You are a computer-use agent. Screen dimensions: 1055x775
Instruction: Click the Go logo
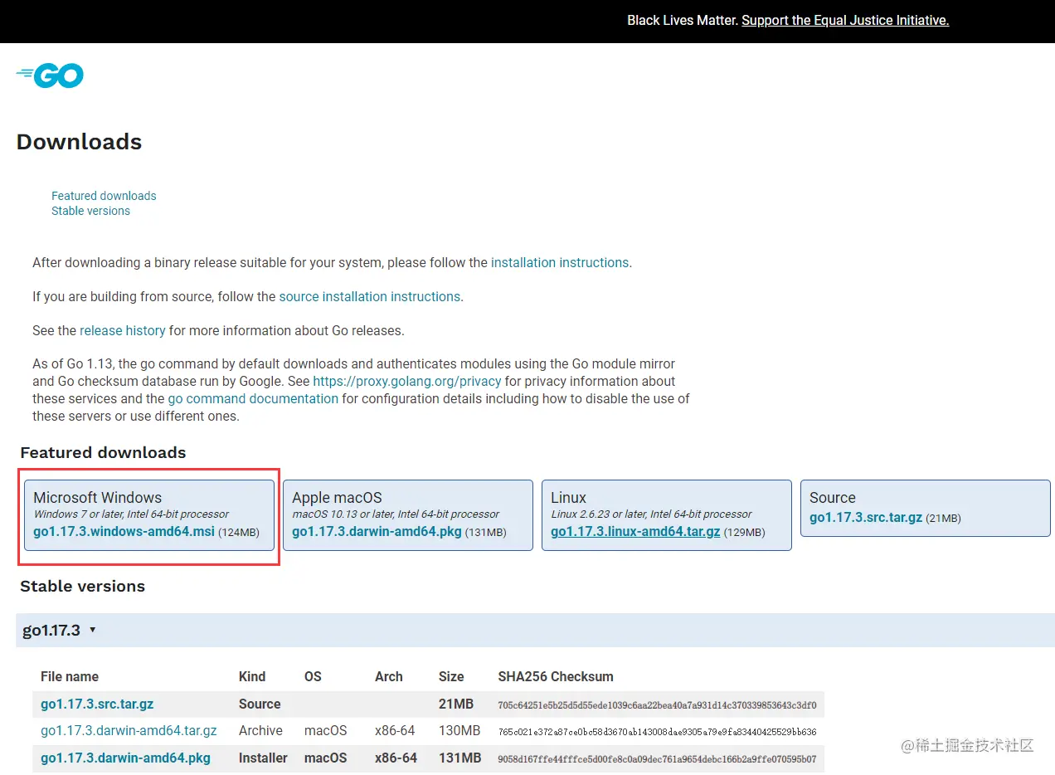(x=50, y=76)
